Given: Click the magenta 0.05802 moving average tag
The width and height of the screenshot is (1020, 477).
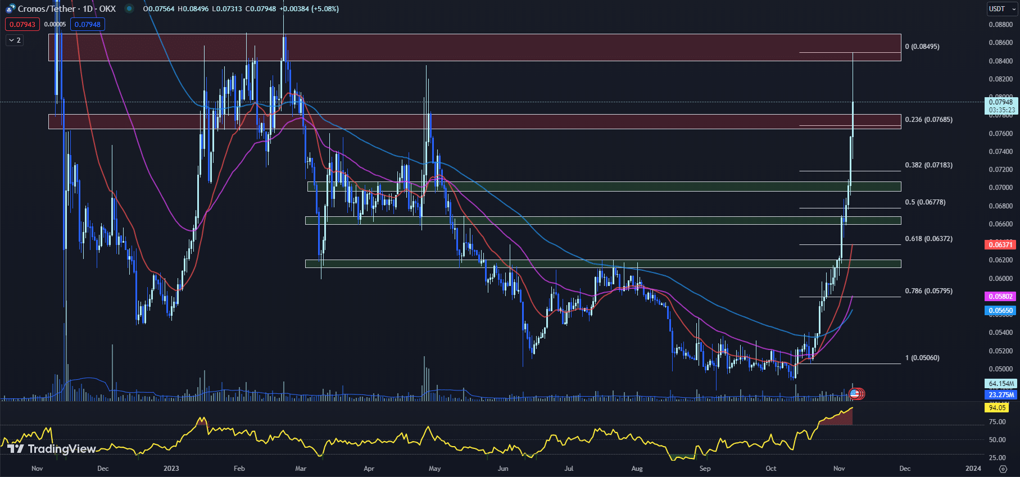Looking at the screenshot, I should point(1000,296).
